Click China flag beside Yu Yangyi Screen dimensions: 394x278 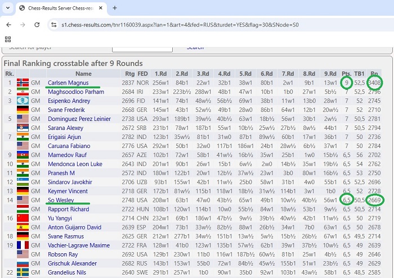[x=23, y=218]
